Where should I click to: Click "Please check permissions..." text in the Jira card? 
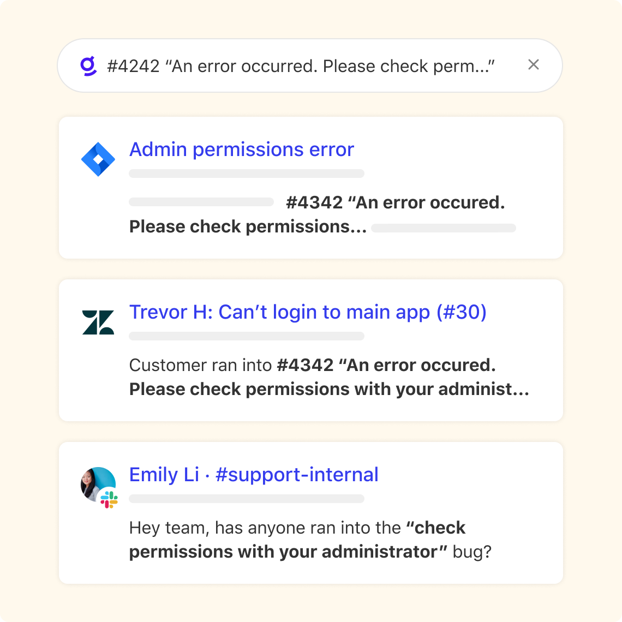[248, 226]
